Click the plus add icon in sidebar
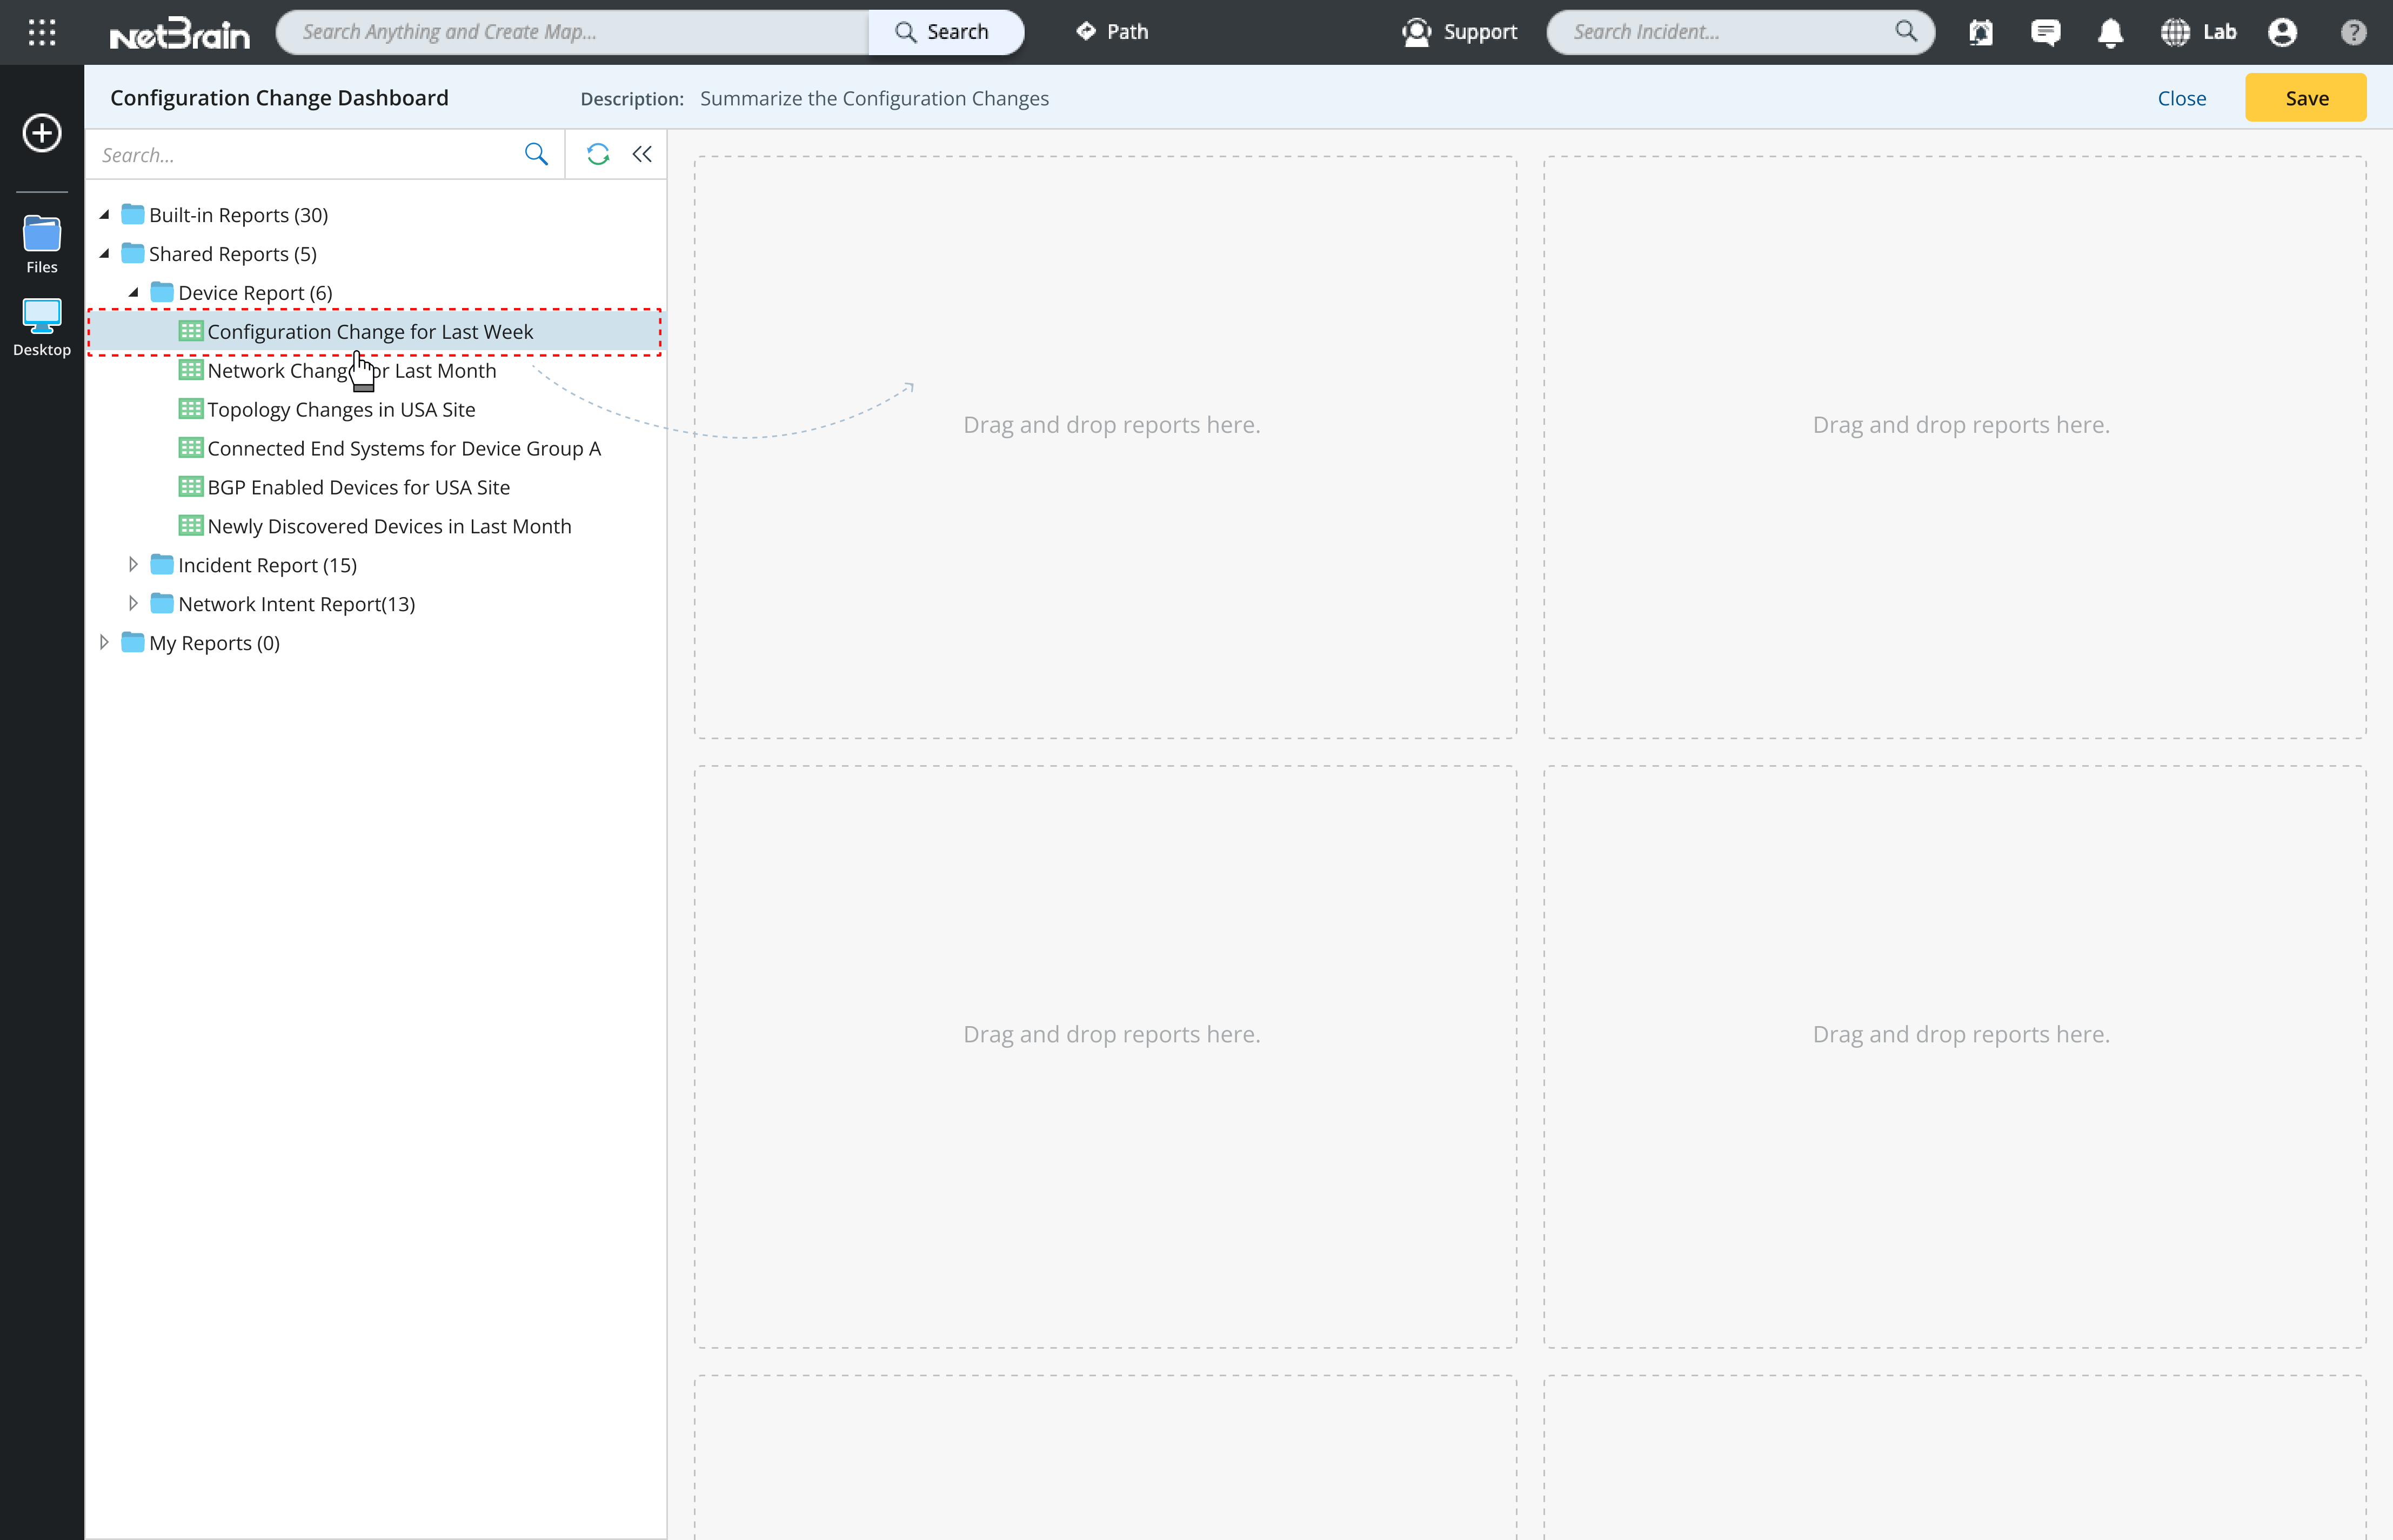This screenshot has width=2393, height=1540. pyautogui.click(x=41, y=133)
